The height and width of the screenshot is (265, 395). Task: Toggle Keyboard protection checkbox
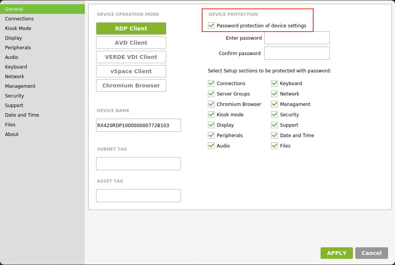tap(274, 83)
